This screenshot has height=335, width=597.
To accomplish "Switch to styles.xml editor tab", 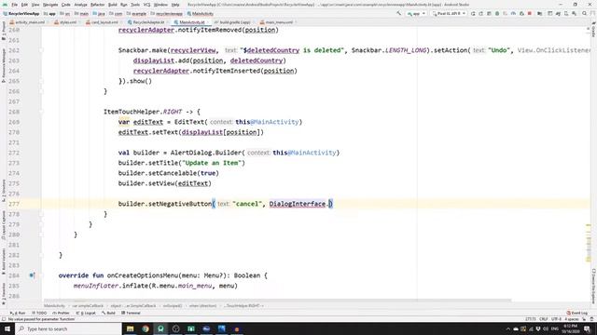I will click(65, 22).
